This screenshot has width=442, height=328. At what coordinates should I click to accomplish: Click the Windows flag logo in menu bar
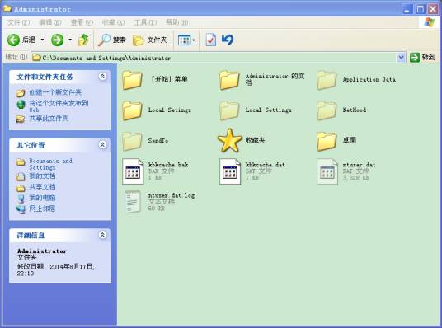(x=429, y=22)
